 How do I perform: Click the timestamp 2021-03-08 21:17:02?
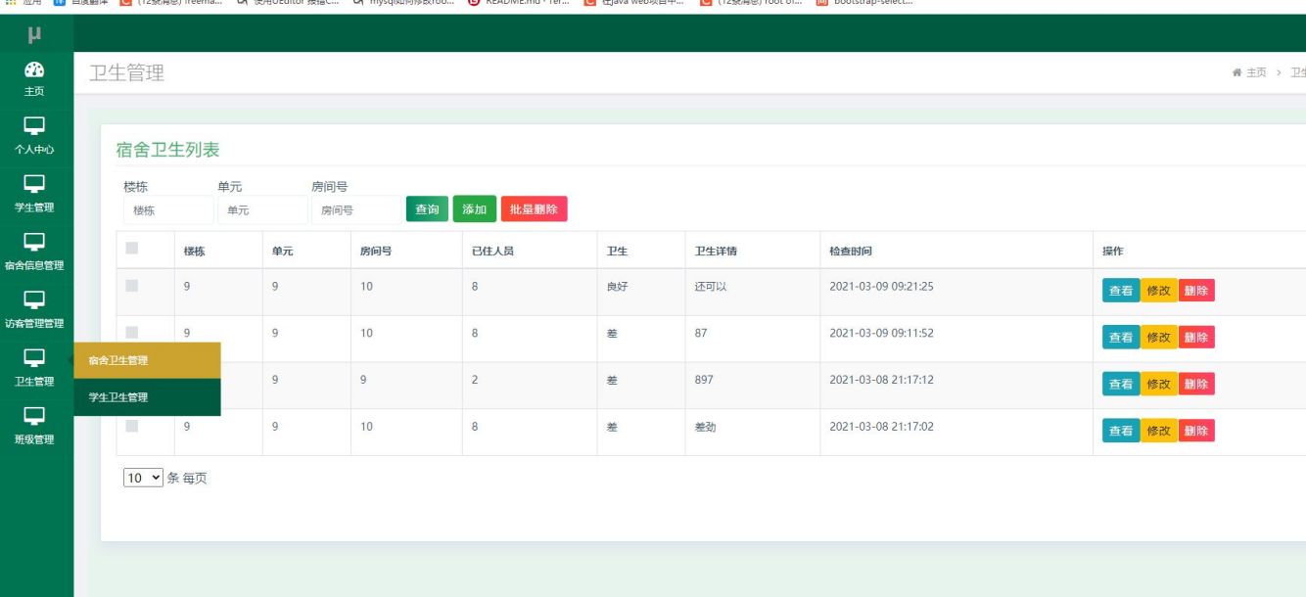(x=881, y=427)
